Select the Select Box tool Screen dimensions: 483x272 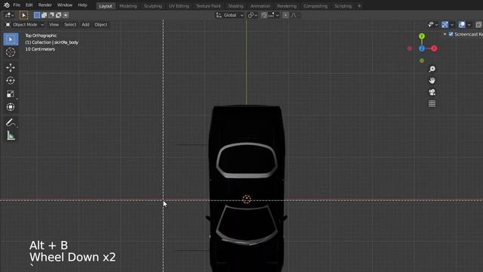point(11,39)
